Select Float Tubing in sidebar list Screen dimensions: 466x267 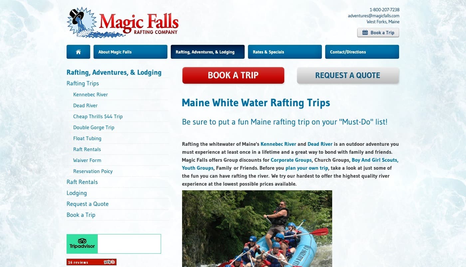87,138
